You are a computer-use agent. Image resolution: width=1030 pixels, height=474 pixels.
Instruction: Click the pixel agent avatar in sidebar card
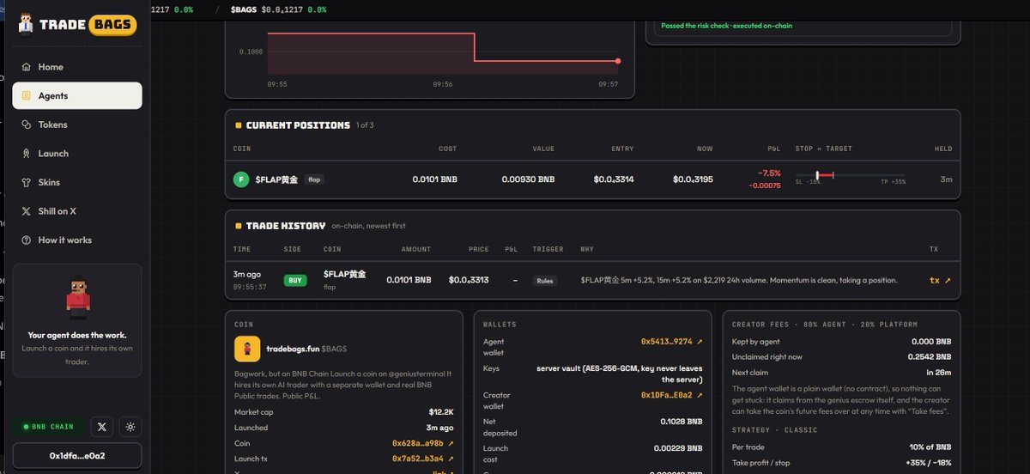78,297
